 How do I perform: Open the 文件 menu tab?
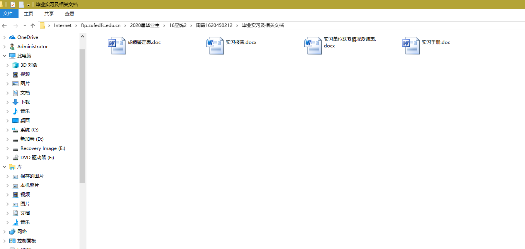coord(8,13)
